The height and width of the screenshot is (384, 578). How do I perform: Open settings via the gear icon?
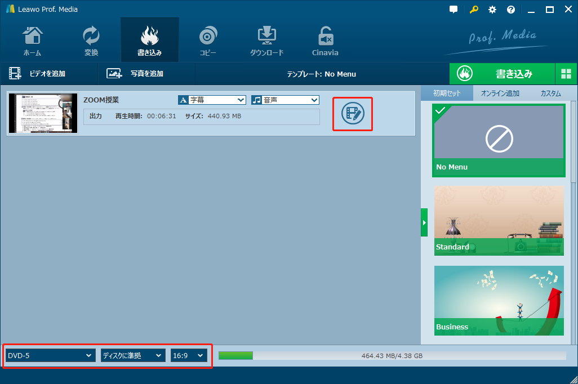[x=492, y=10]
